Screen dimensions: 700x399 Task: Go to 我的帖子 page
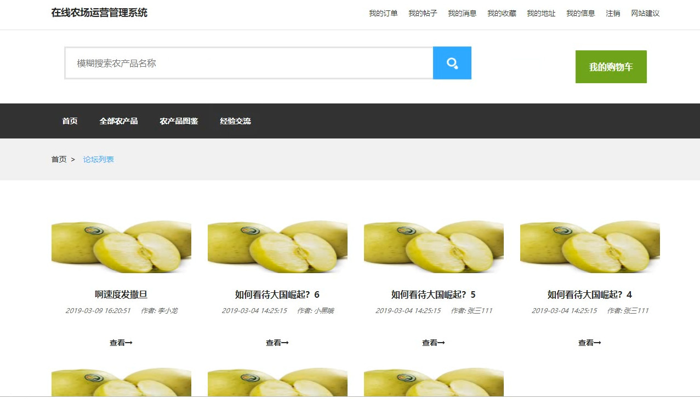[423, 13]
